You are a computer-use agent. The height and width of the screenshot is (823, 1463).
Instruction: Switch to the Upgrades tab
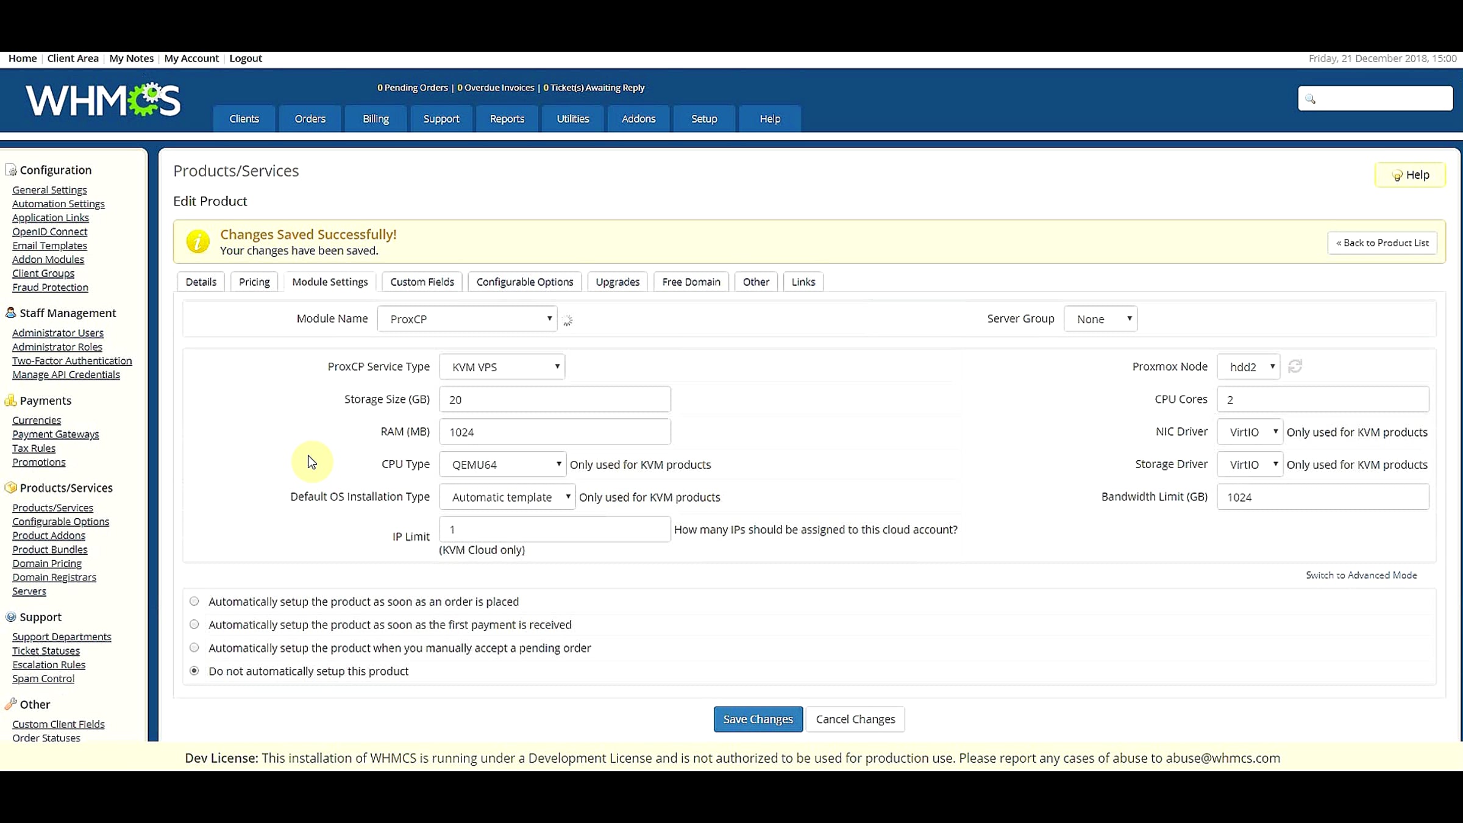click(618, 282)
